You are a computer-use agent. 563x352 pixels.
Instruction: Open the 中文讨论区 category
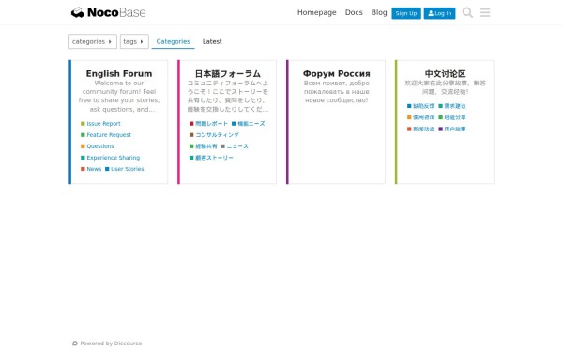pyautogui.click(x=445, y=73)
